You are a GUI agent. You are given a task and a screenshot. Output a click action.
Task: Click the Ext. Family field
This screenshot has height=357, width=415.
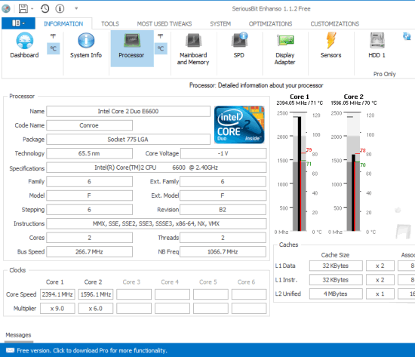click(223, 181)
